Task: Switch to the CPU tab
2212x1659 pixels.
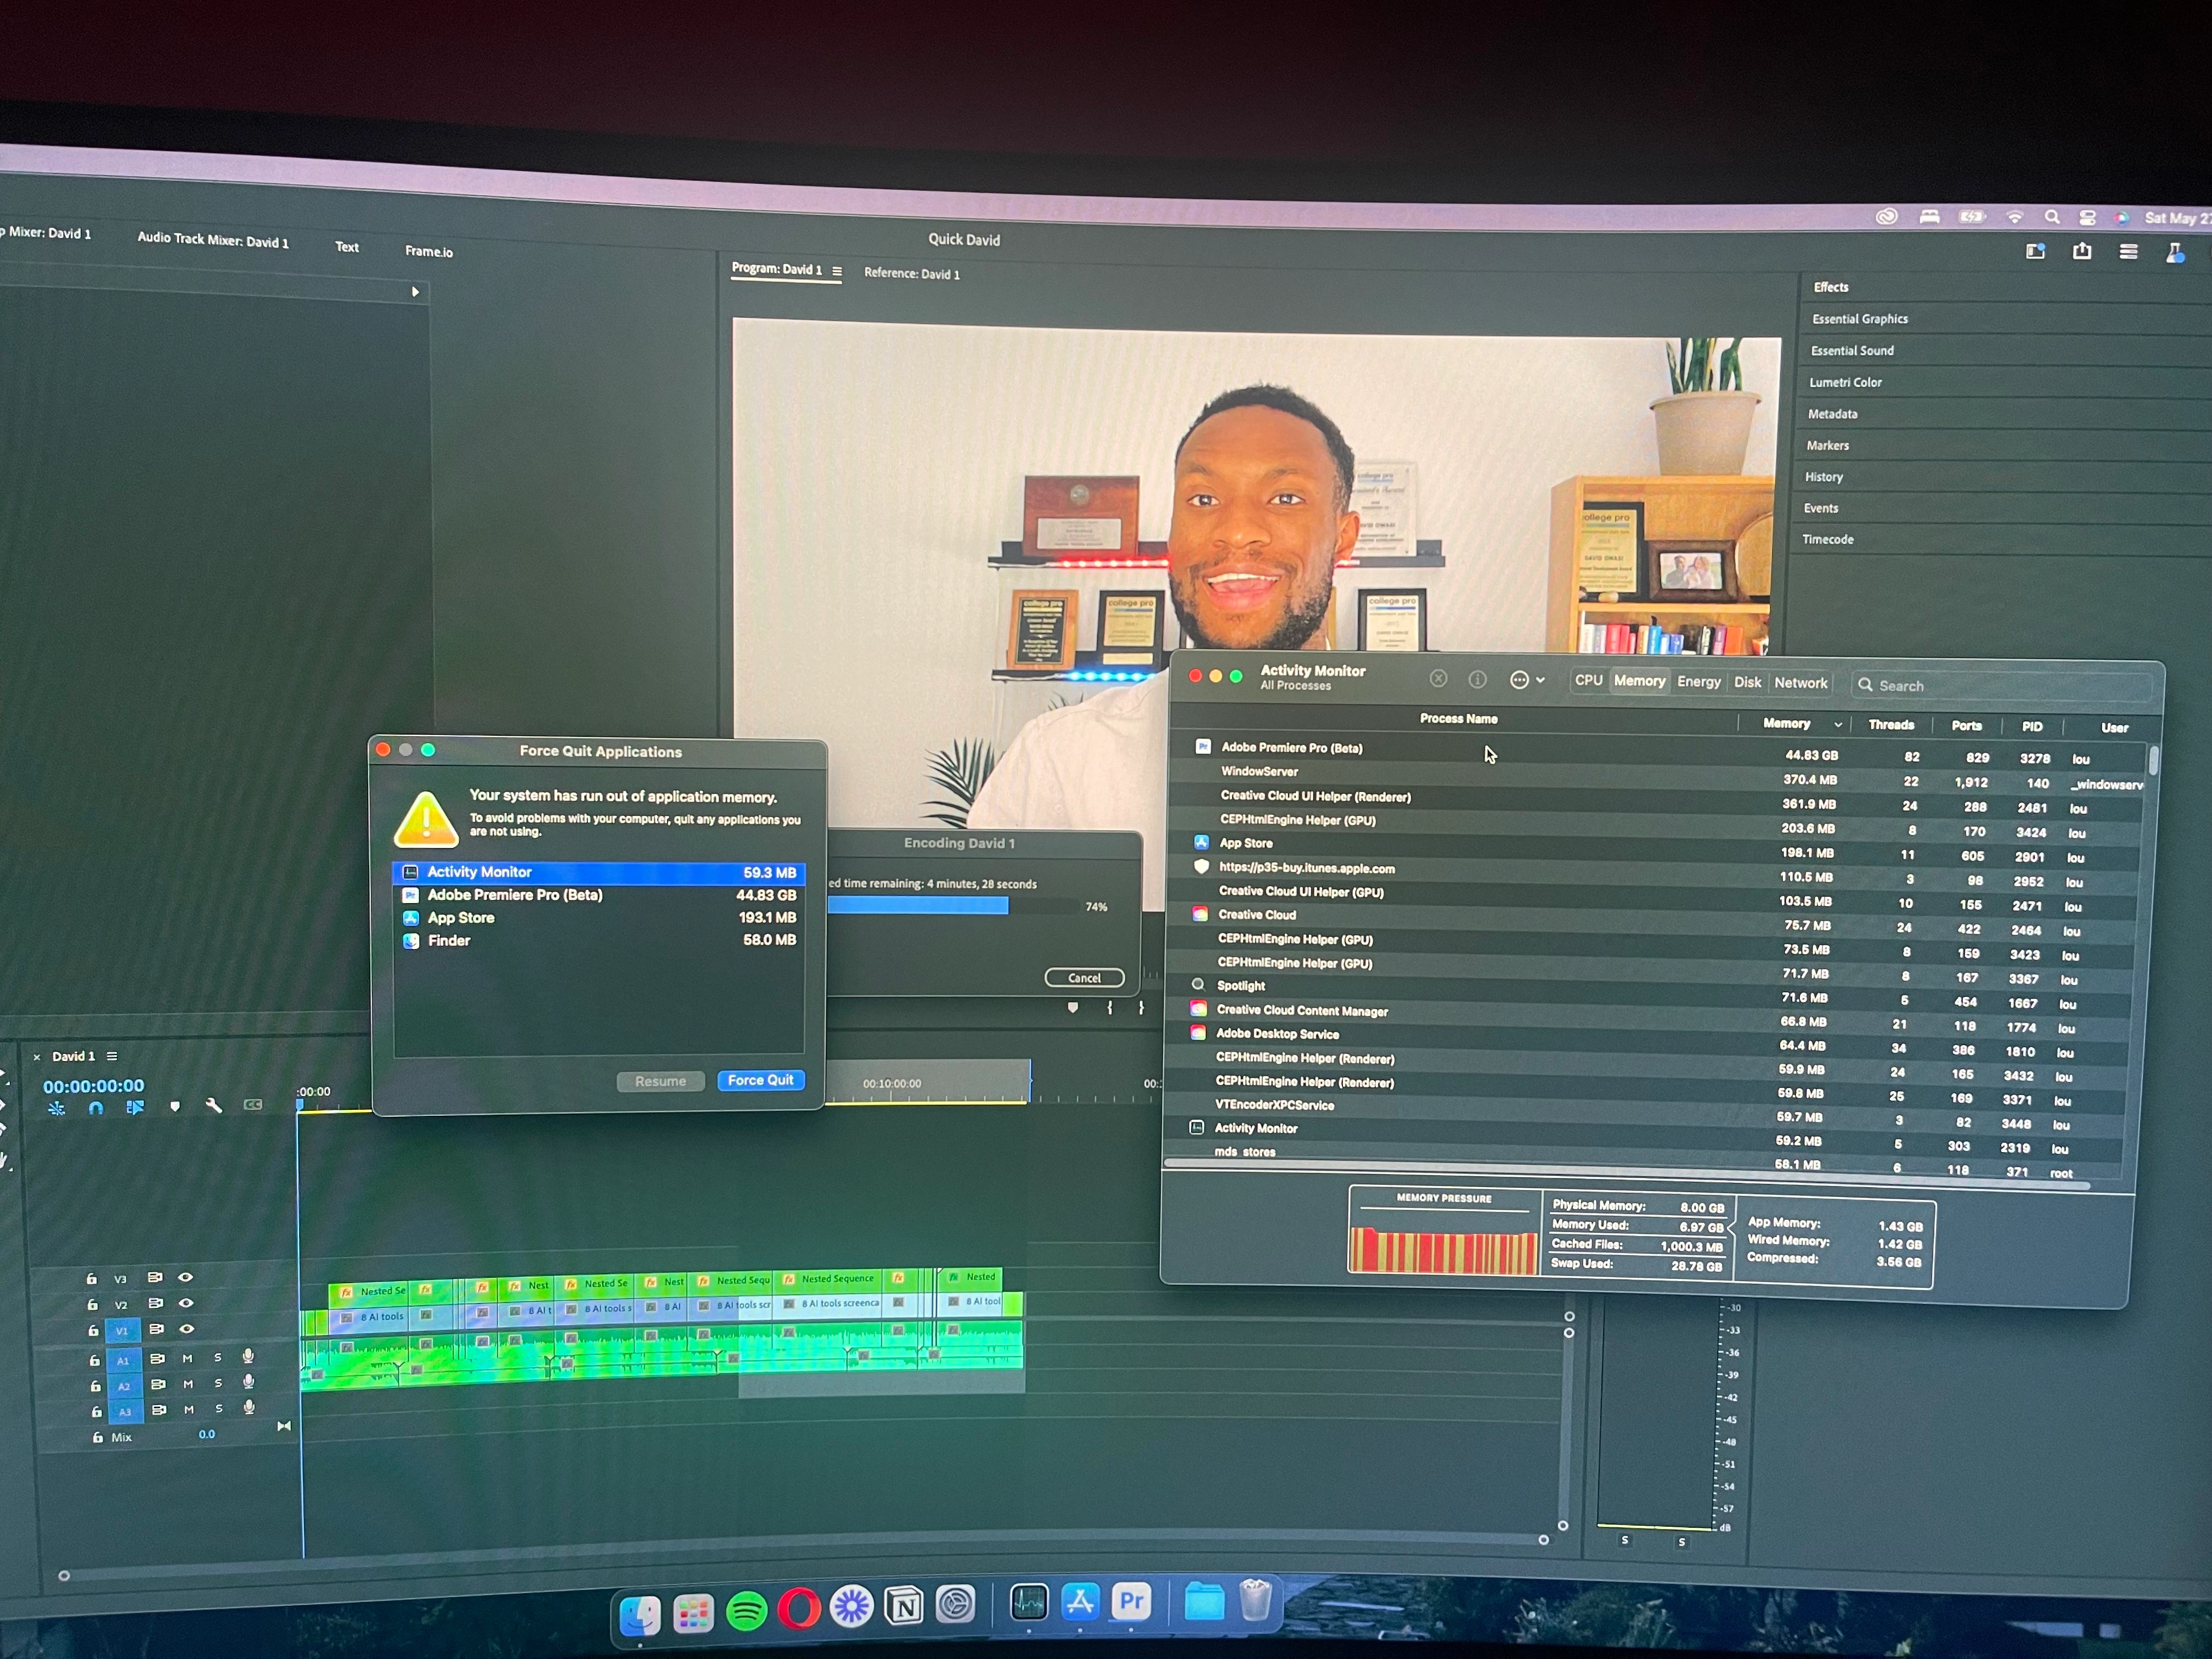Action: [1588, 680]
